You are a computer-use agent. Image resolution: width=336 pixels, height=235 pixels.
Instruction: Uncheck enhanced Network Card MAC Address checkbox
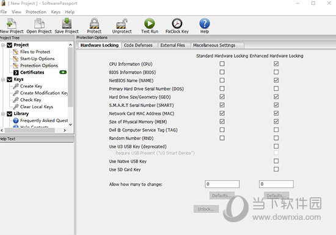(276, 113)
